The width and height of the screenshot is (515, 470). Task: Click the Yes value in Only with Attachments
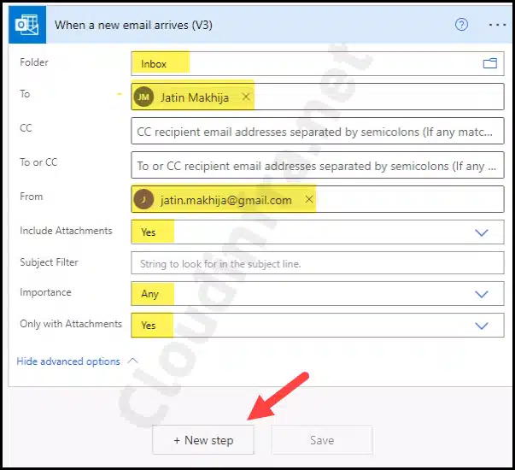(x=148, y=326)
